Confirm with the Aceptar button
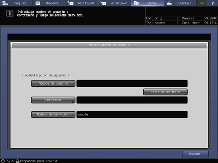 tap(195, 154)
